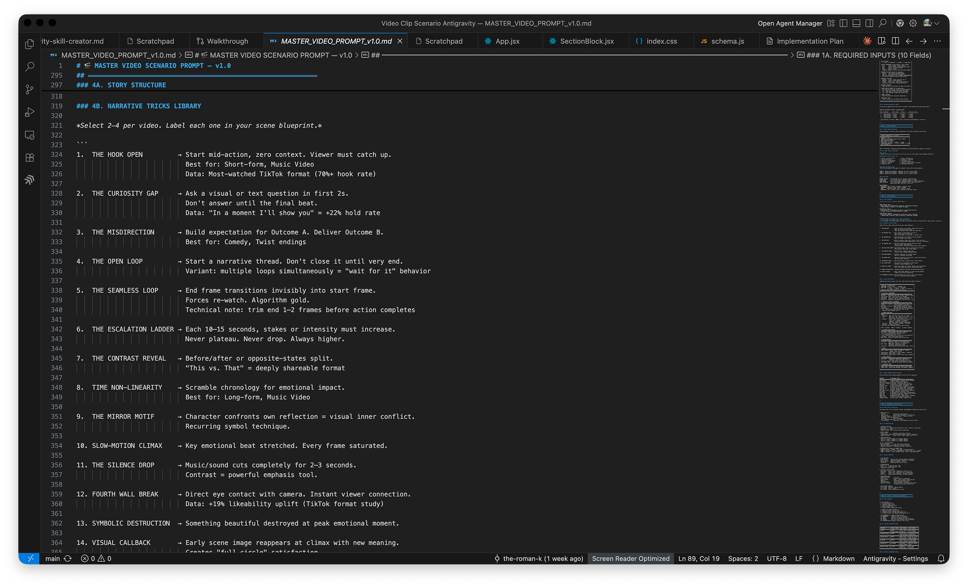Switch to the App.jsx tab
This screenshot has height=587, width=968.
click(x=507, y=40)
